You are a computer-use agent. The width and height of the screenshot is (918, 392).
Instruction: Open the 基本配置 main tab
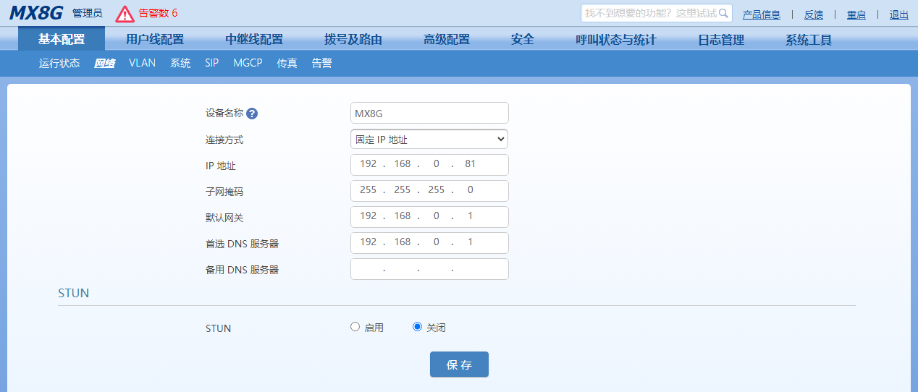pyautogui.click(x=62, y=40)
